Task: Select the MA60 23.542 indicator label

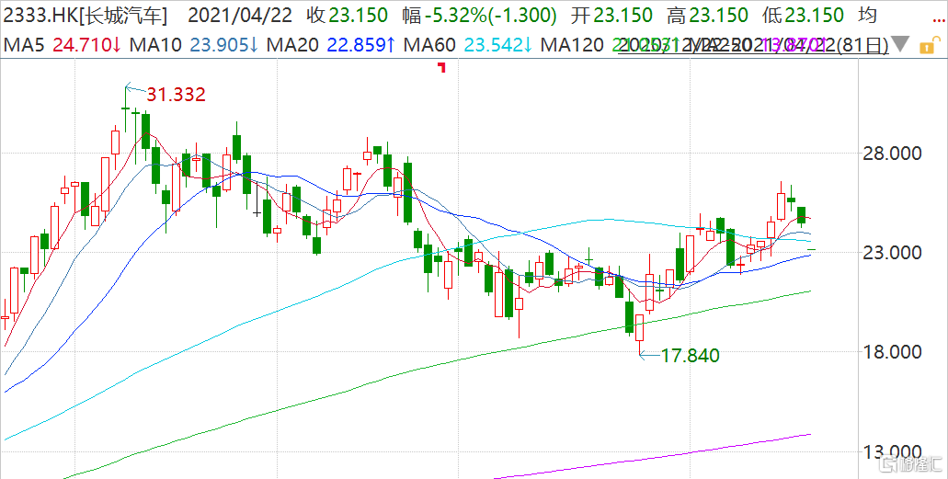Action: tap(468, 45)
